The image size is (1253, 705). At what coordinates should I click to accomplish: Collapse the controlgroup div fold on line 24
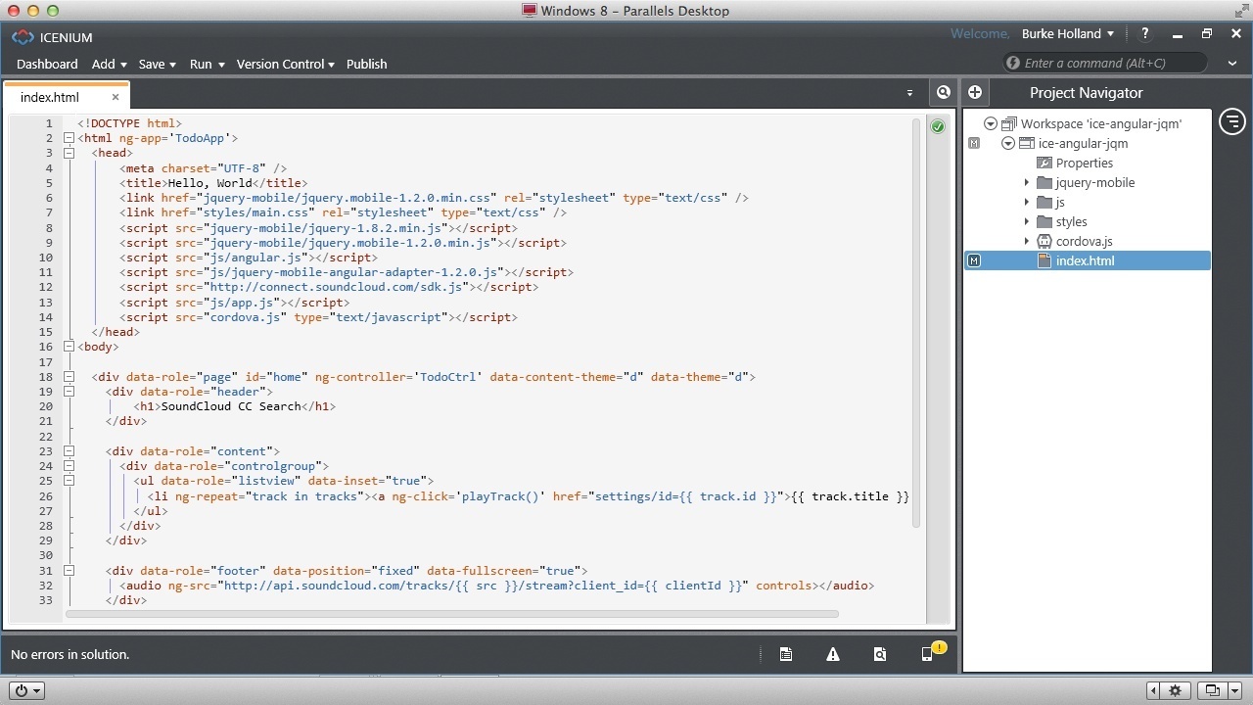(x=70, y=466)
